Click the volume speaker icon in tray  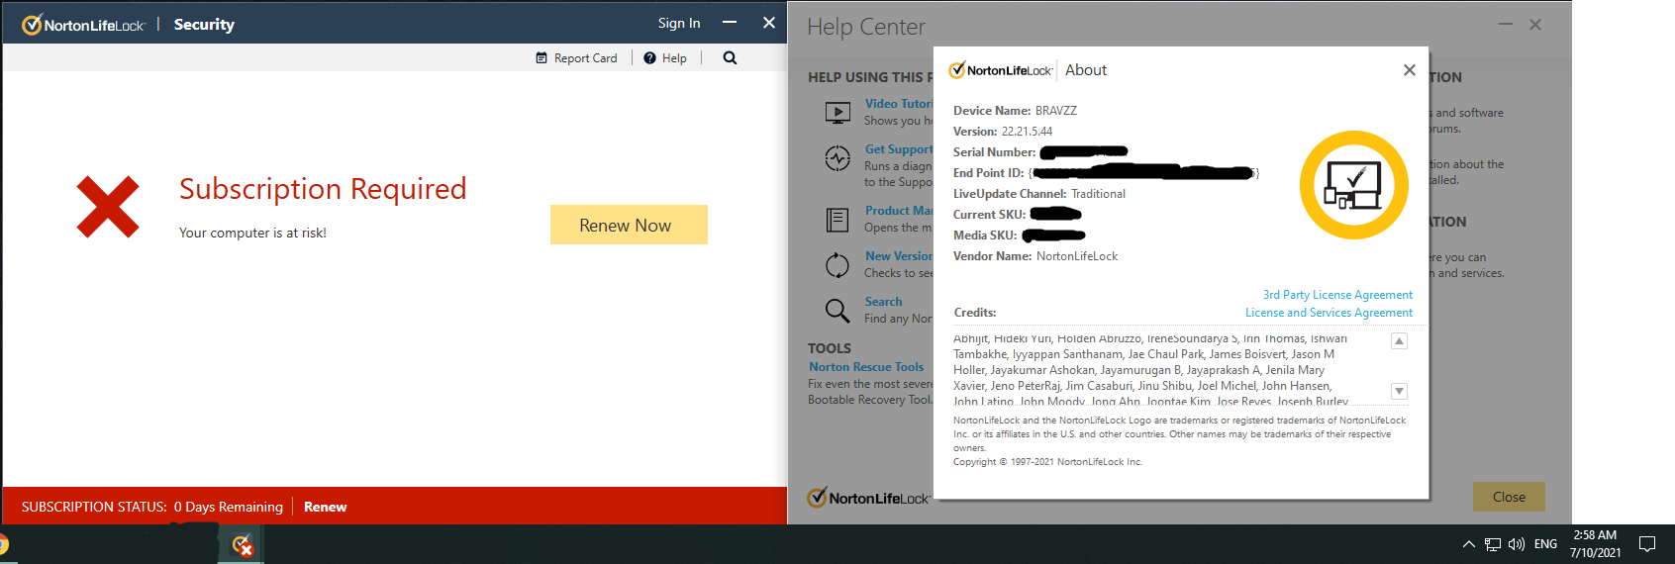coord(1517,544)
